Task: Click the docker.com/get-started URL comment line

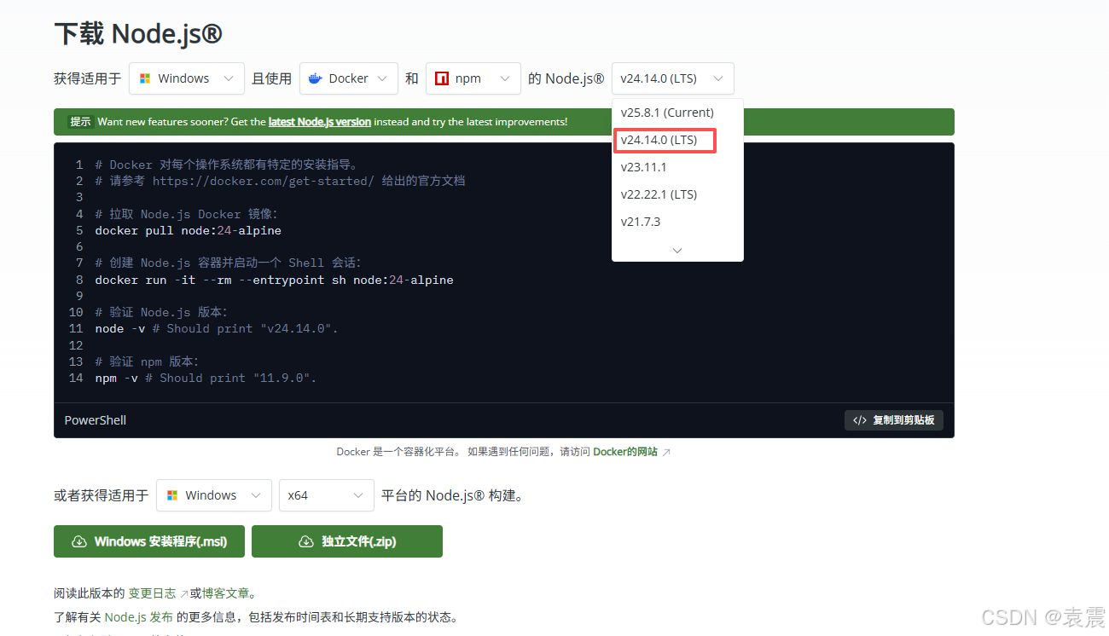Action: point(280,181)
